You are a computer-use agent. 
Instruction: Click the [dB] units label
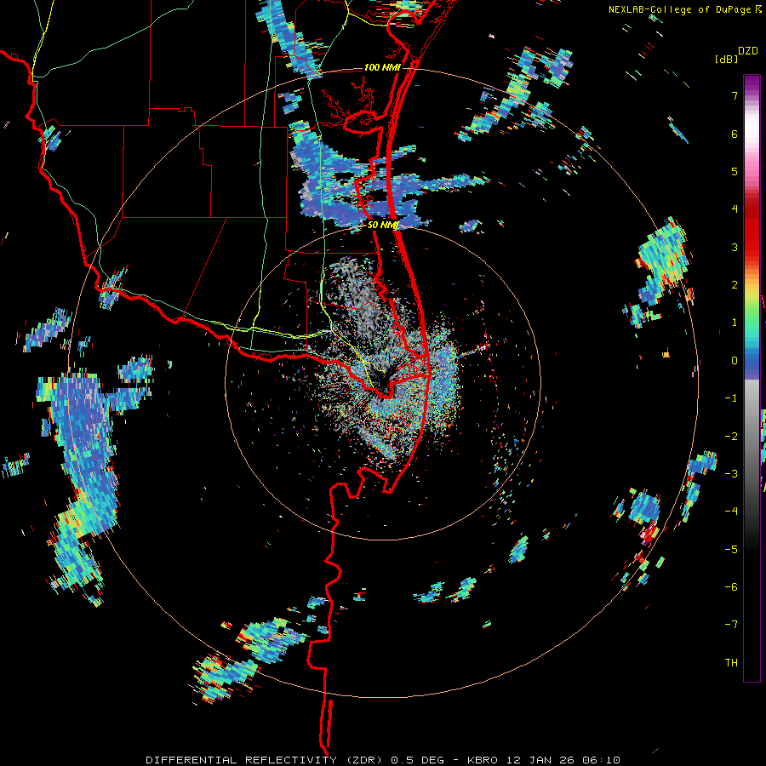(x=726, y=59)
